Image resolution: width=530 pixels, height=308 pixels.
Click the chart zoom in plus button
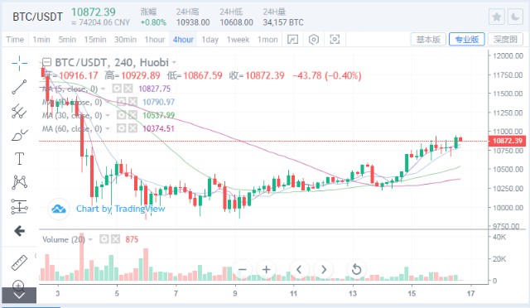pos(267,269)
